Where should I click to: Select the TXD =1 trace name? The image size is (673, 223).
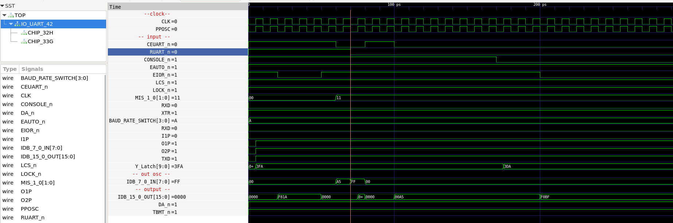(x=169, y=159)
